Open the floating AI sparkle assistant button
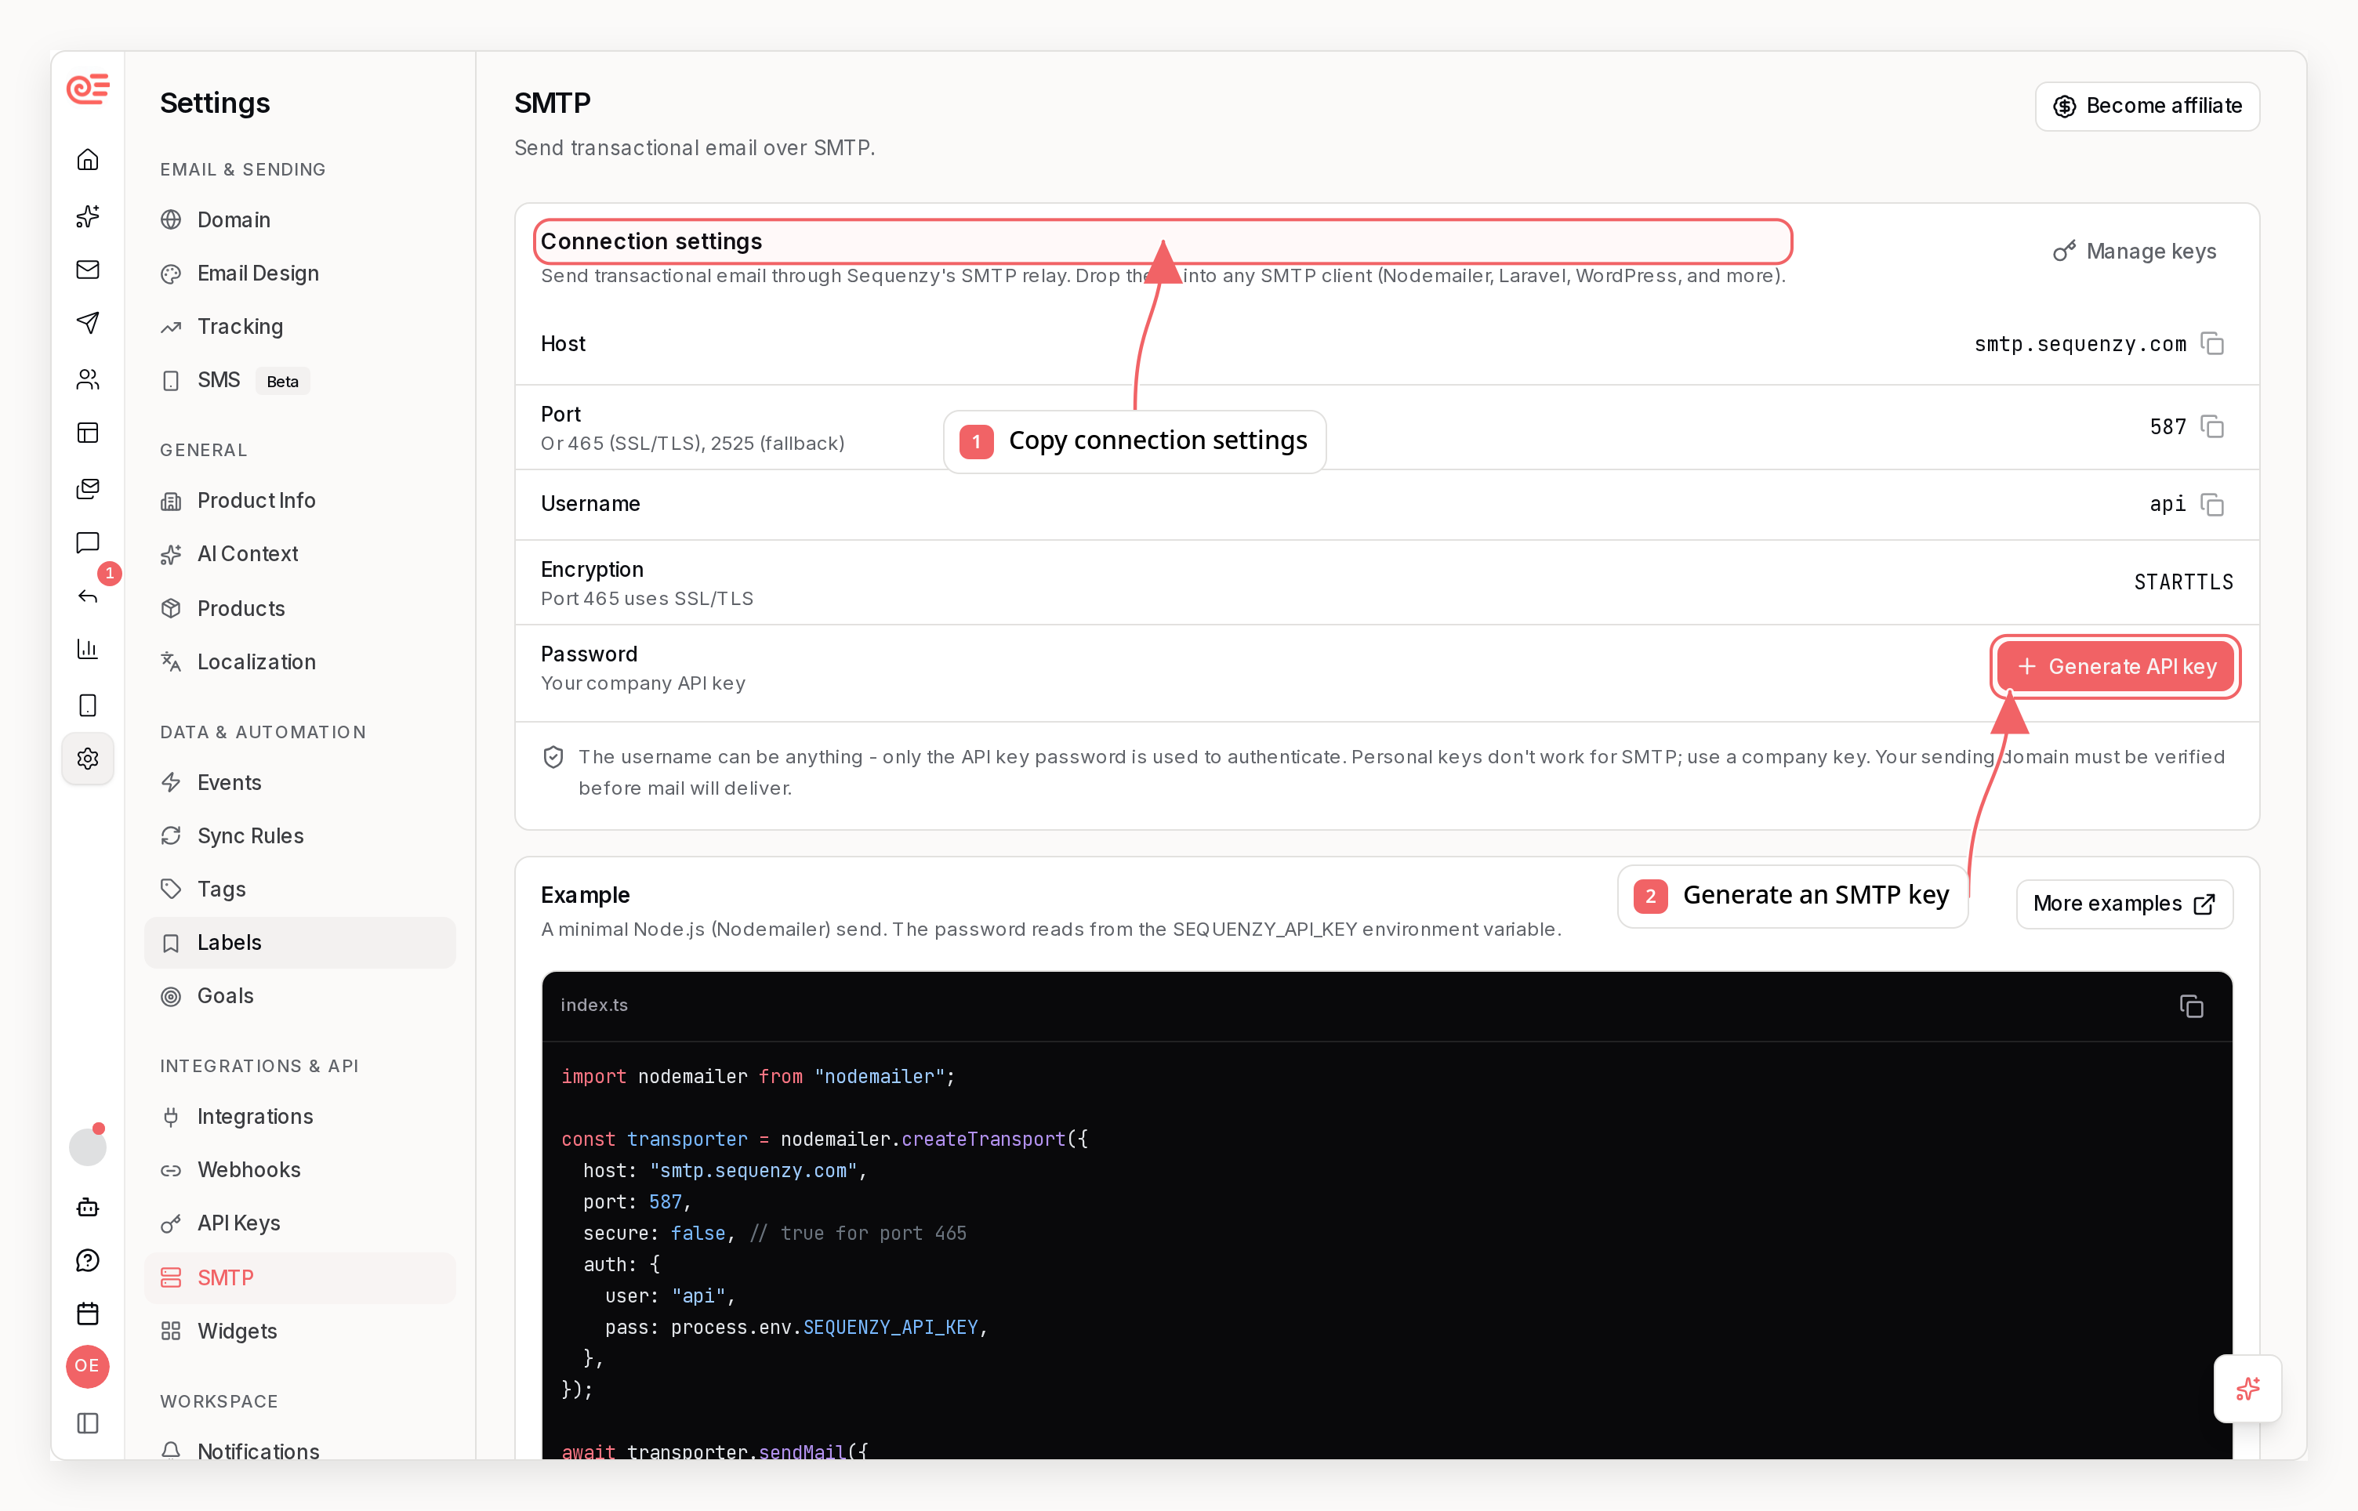This screenshot has width=2358, height=1511. click(2247, 1389)
